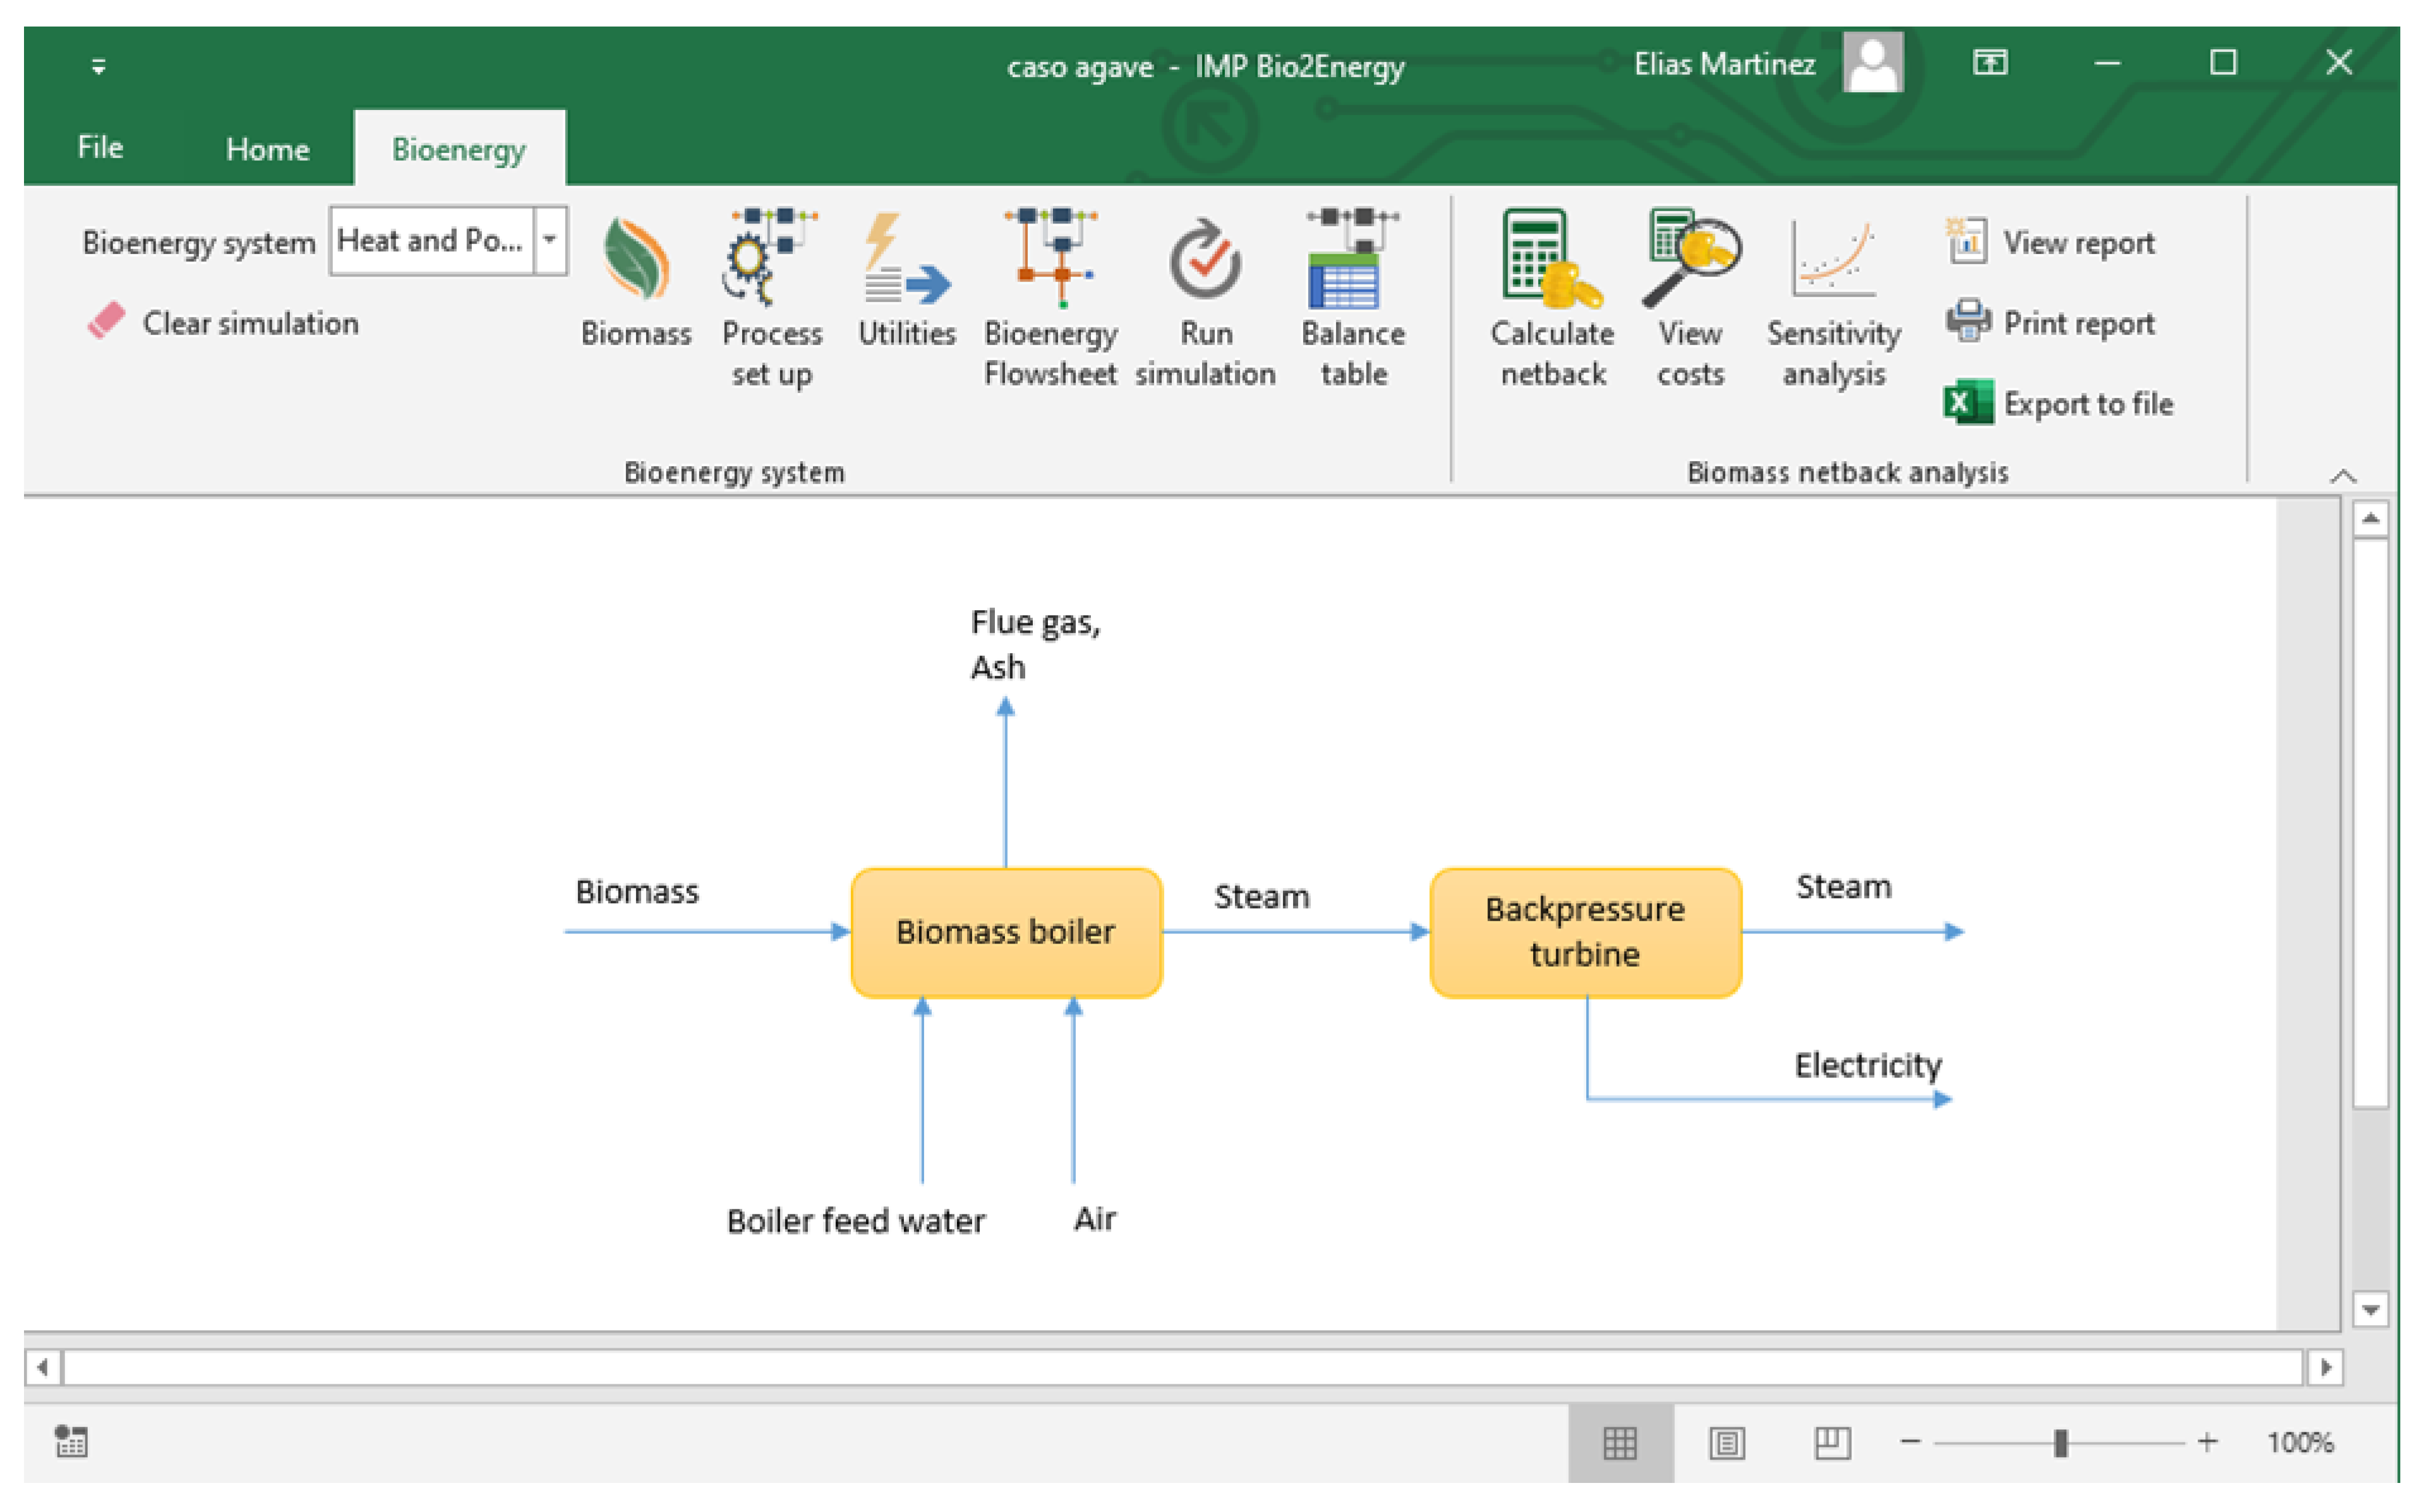The image size is (2430, 1512).
Task: Open the File tab
Action: pyautogui.click(x=100, y=148)
